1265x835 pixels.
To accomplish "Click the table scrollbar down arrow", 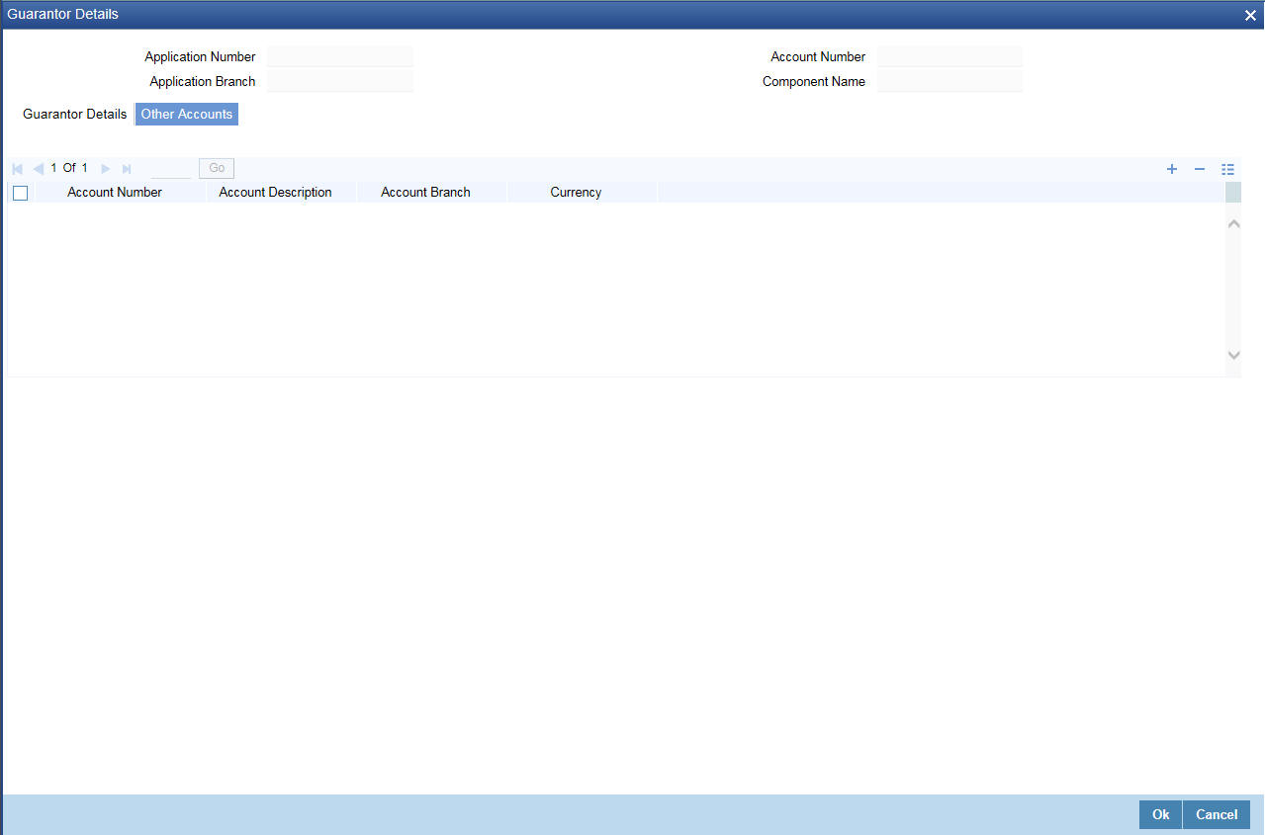I will [1233, 355].
